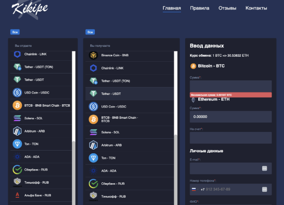284x205 pixels.
Task: Click the Tether USDT (TON) icon in the receive list
Action: (x=93, y=81)
